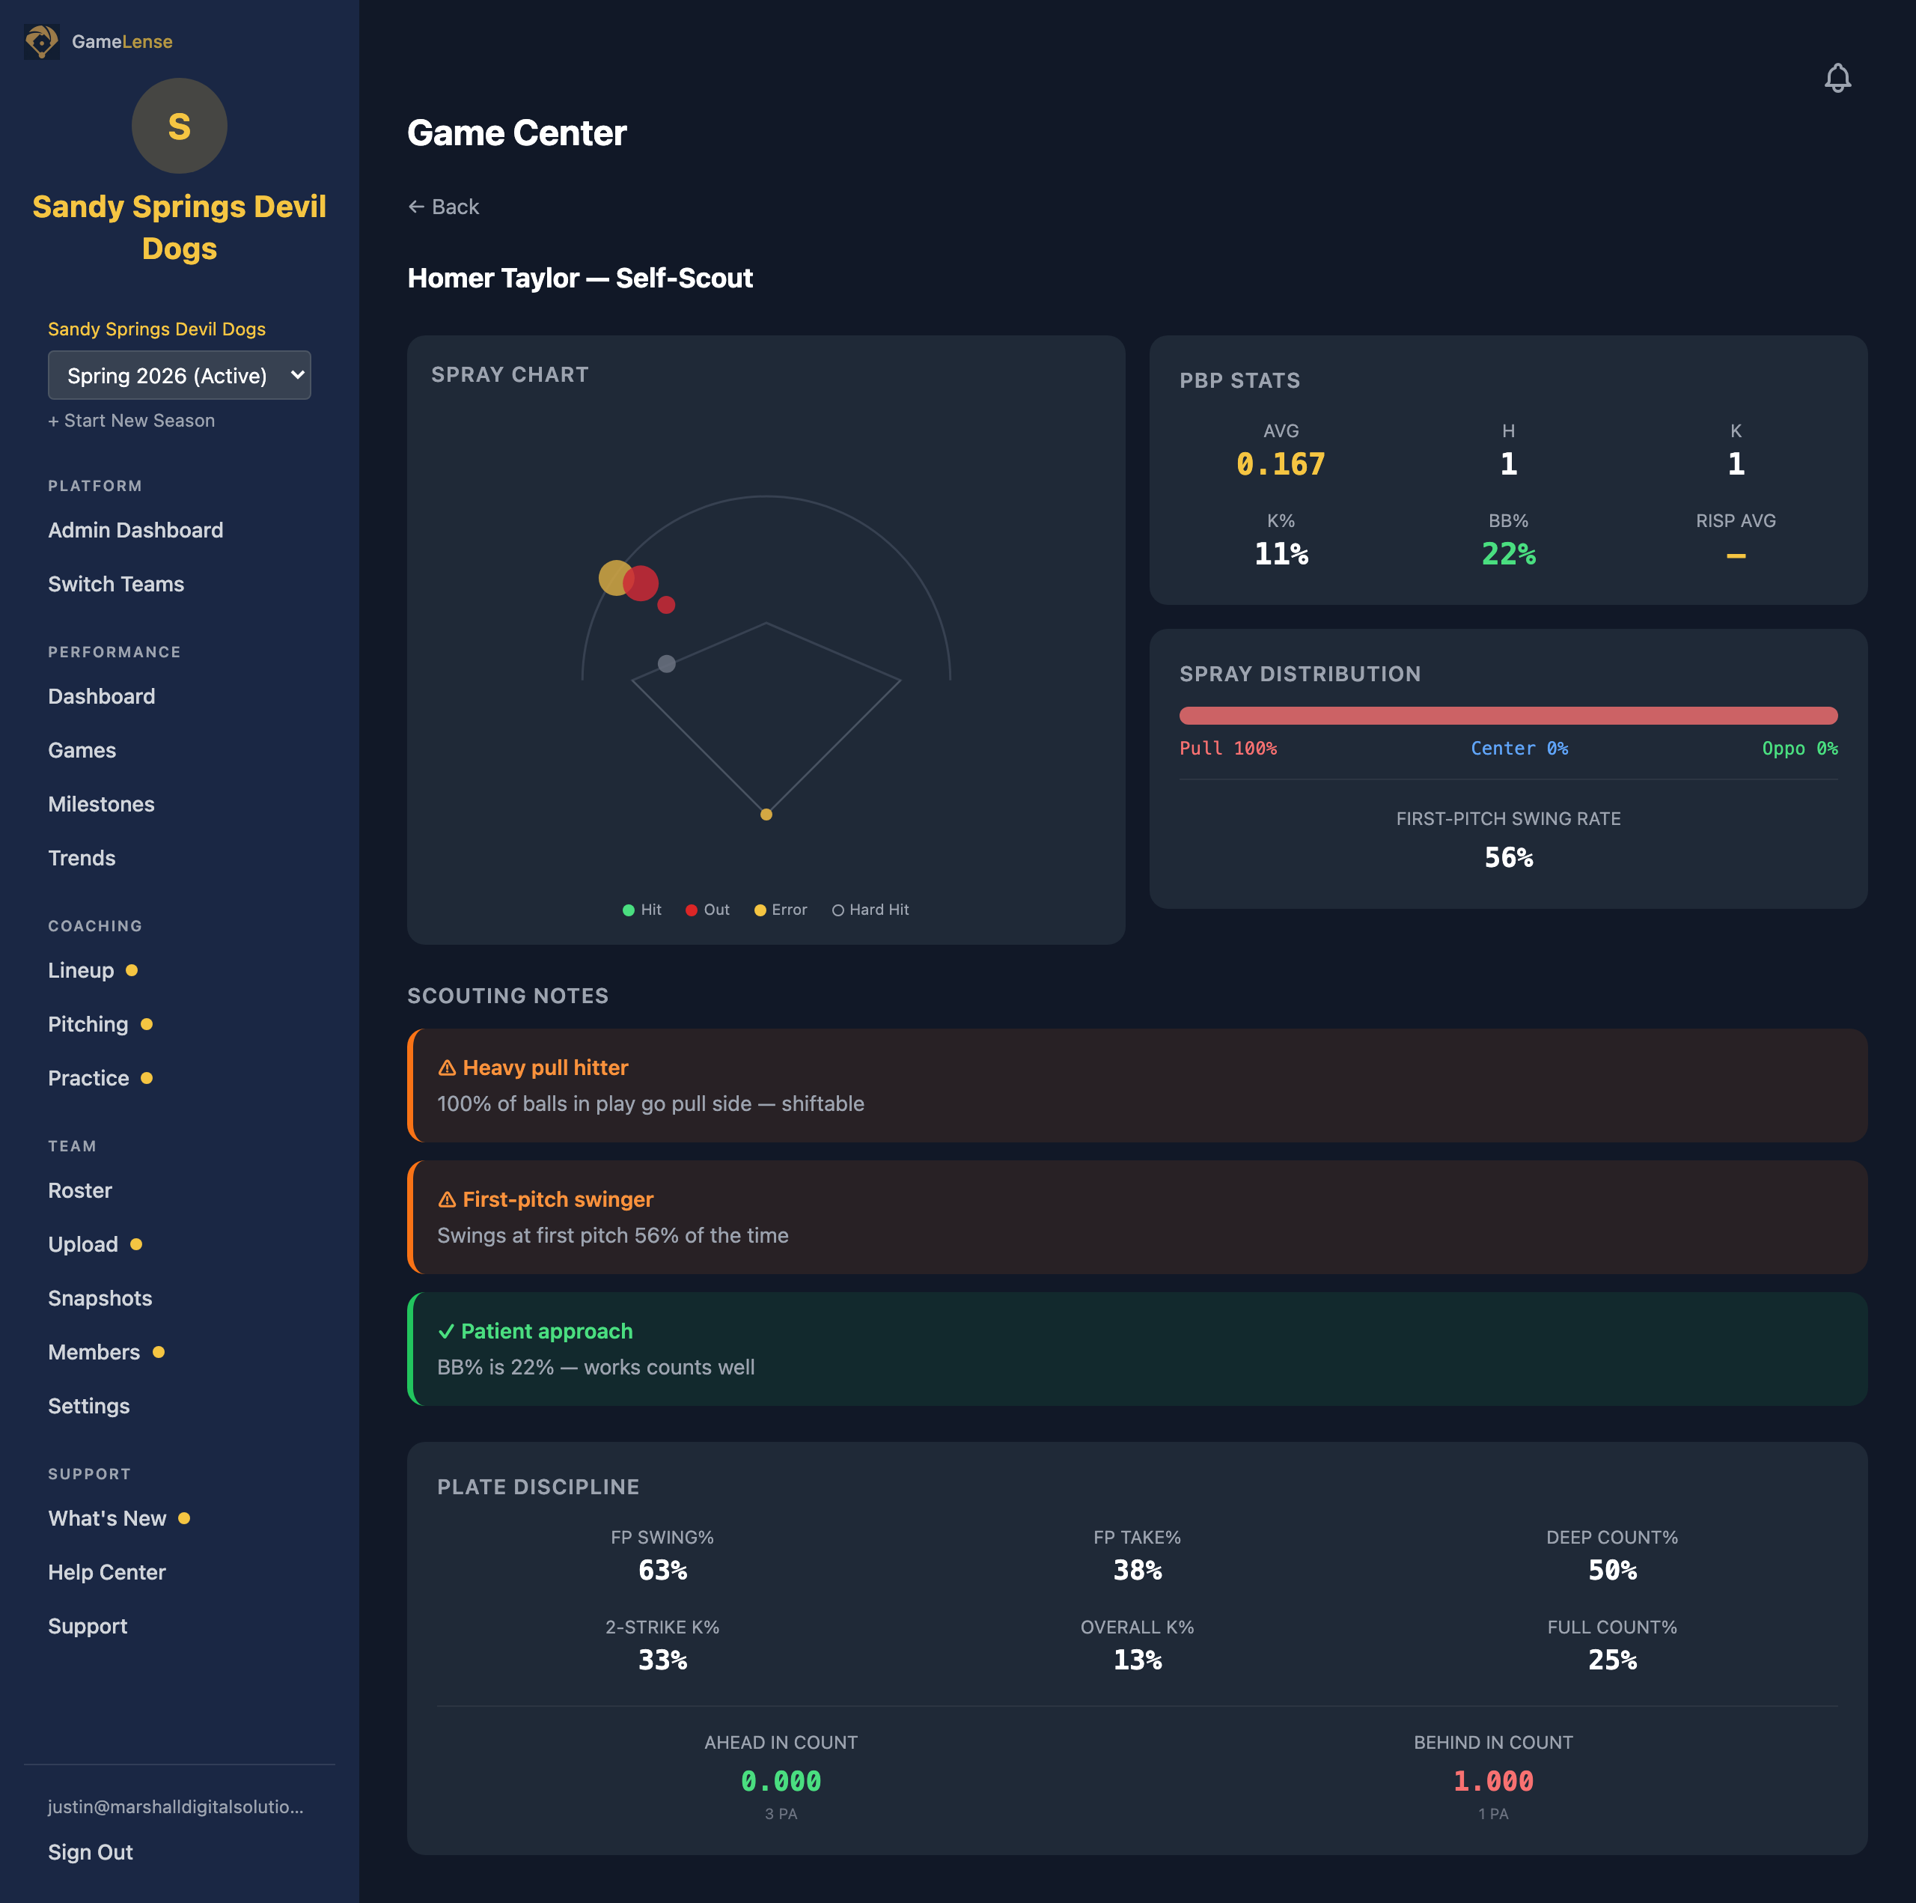Image resolution: width=1916 pixels, height=1903 pixels.
Task: Open the Performance Dashboard page
Action: [102, 696]
